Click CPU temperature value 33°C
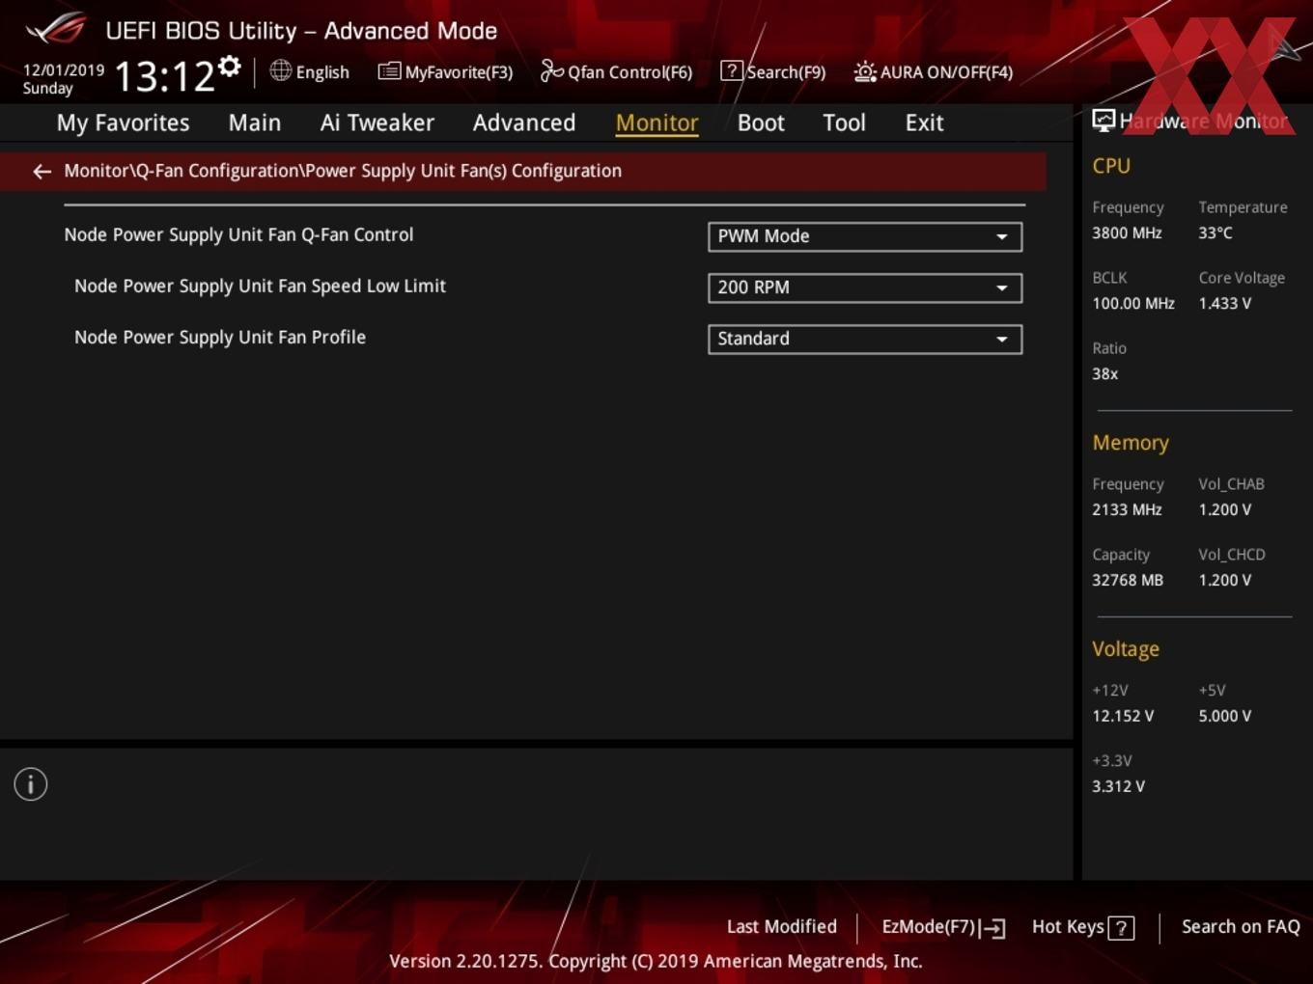Screen dimensions: 1313x984 (x=1215, y=232)
